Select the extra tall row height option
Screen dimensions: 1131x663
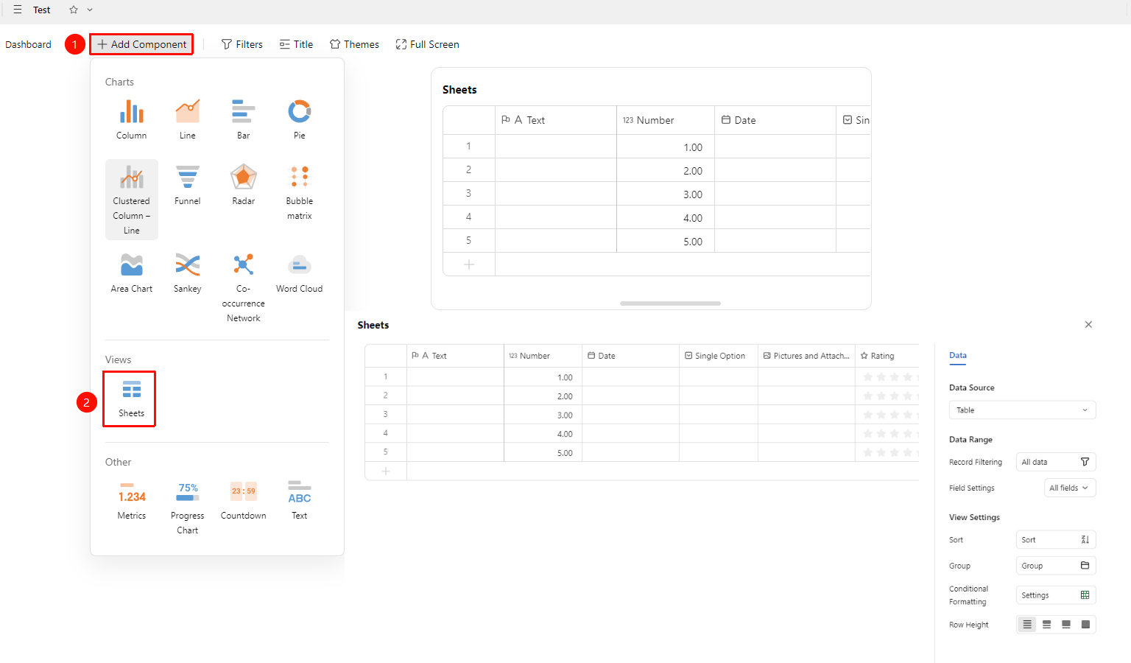click(1085, 625)
